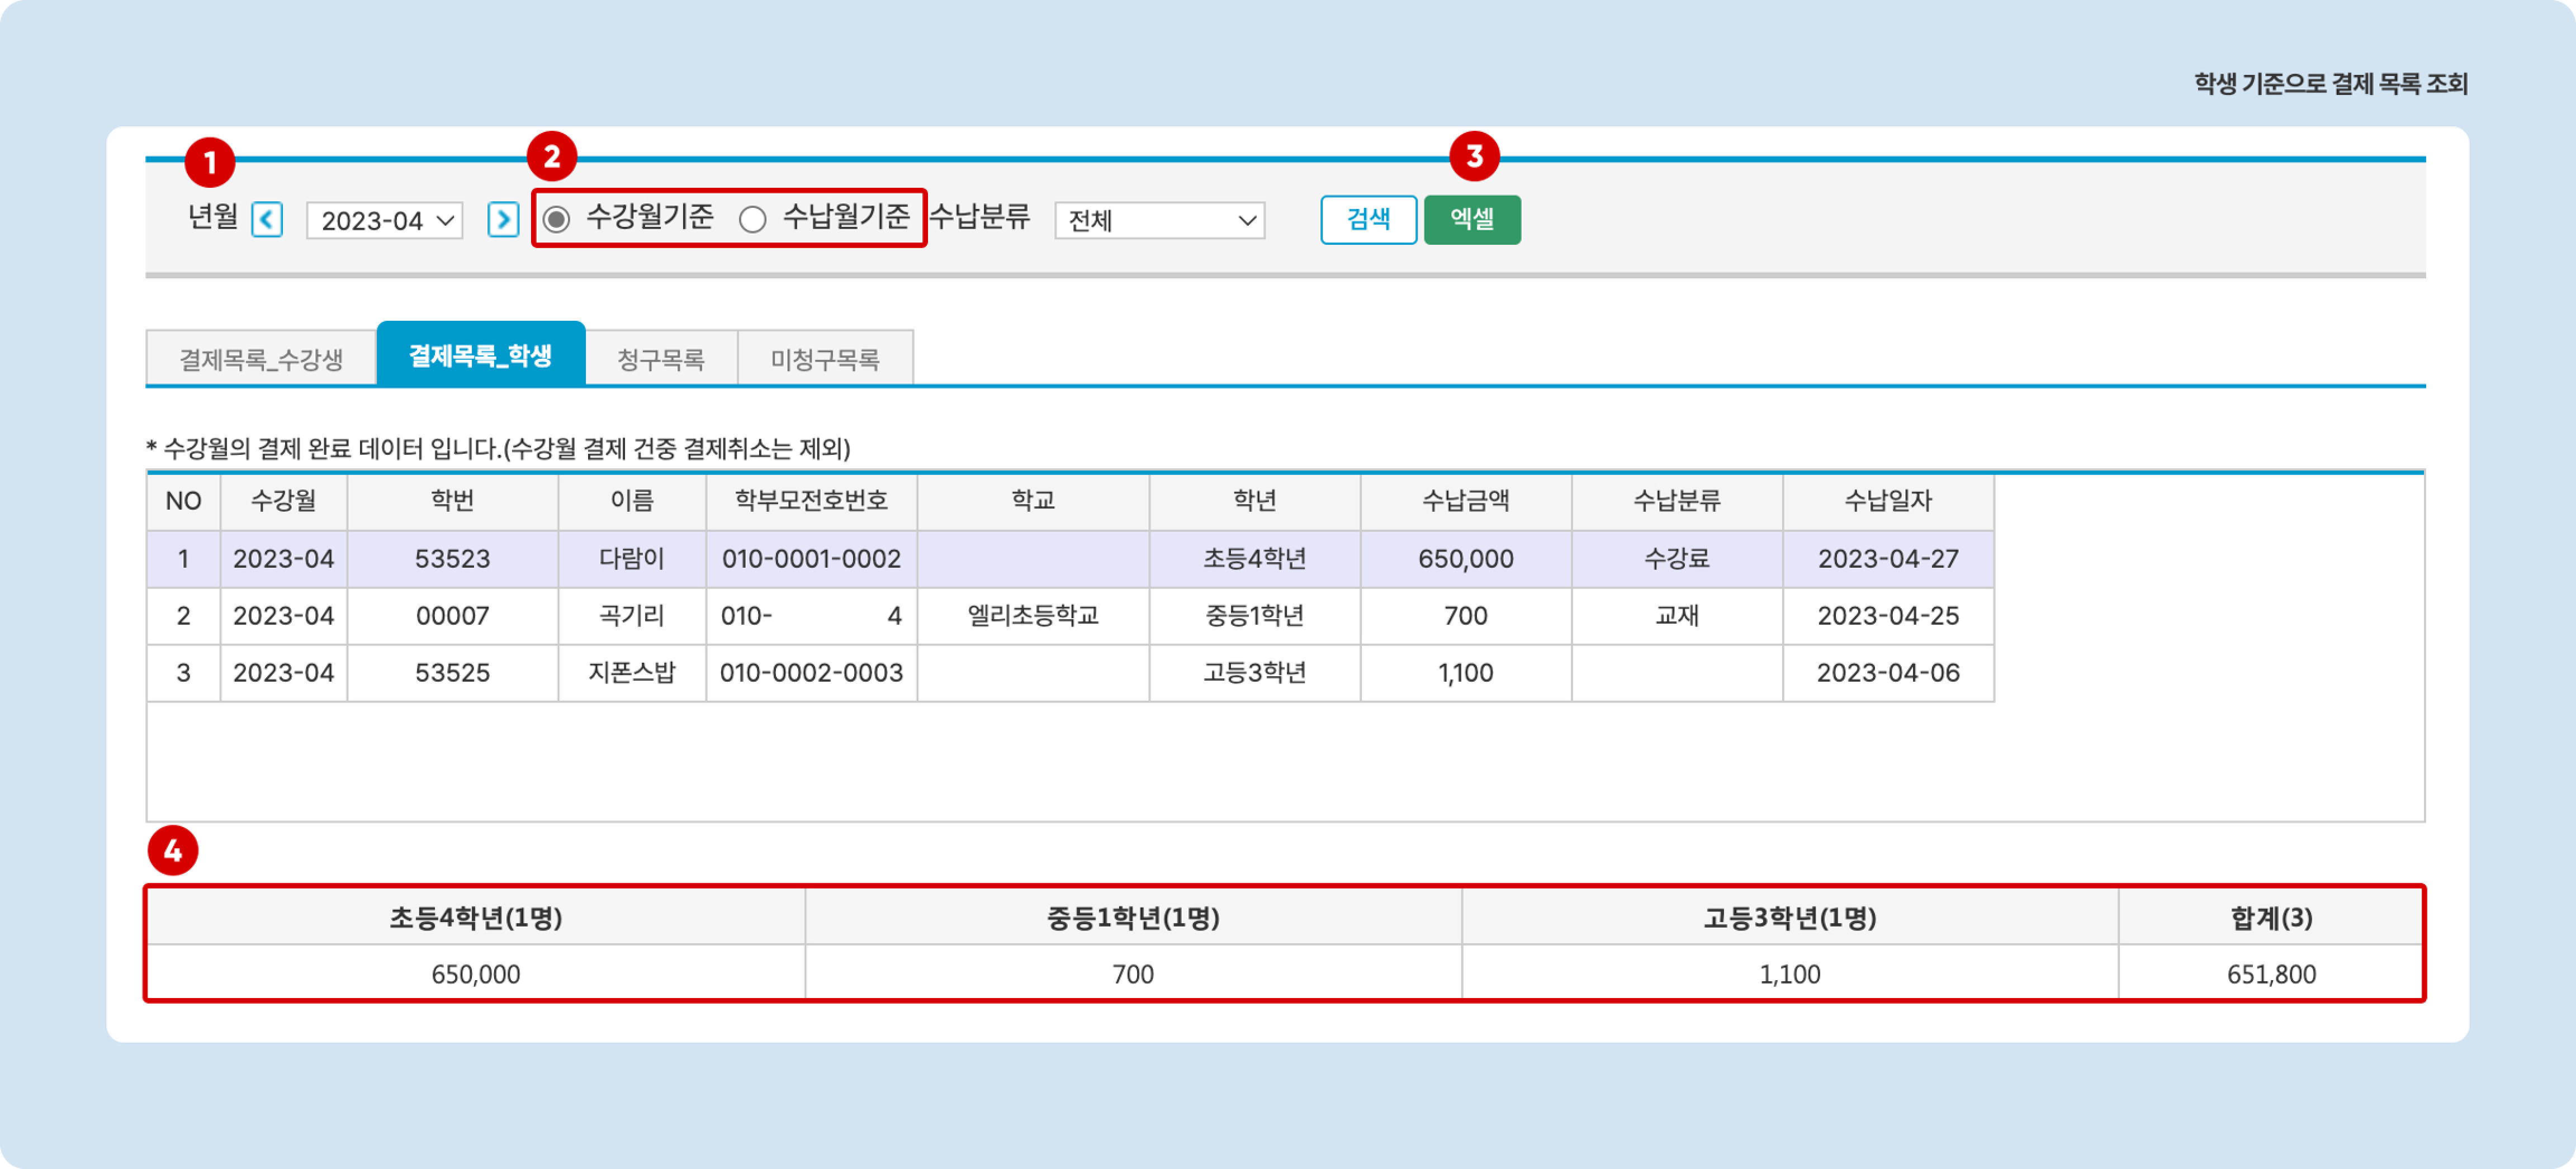This screenshot has width=2576, height=1169.
Task: Select the row for student 지폰스밥
Action: click(631, 673)
